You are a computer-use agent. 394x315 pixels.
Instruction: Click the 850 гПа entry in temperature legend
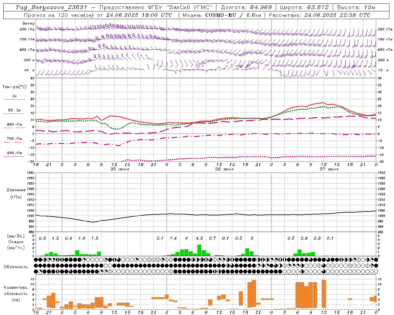click(14, 125)
